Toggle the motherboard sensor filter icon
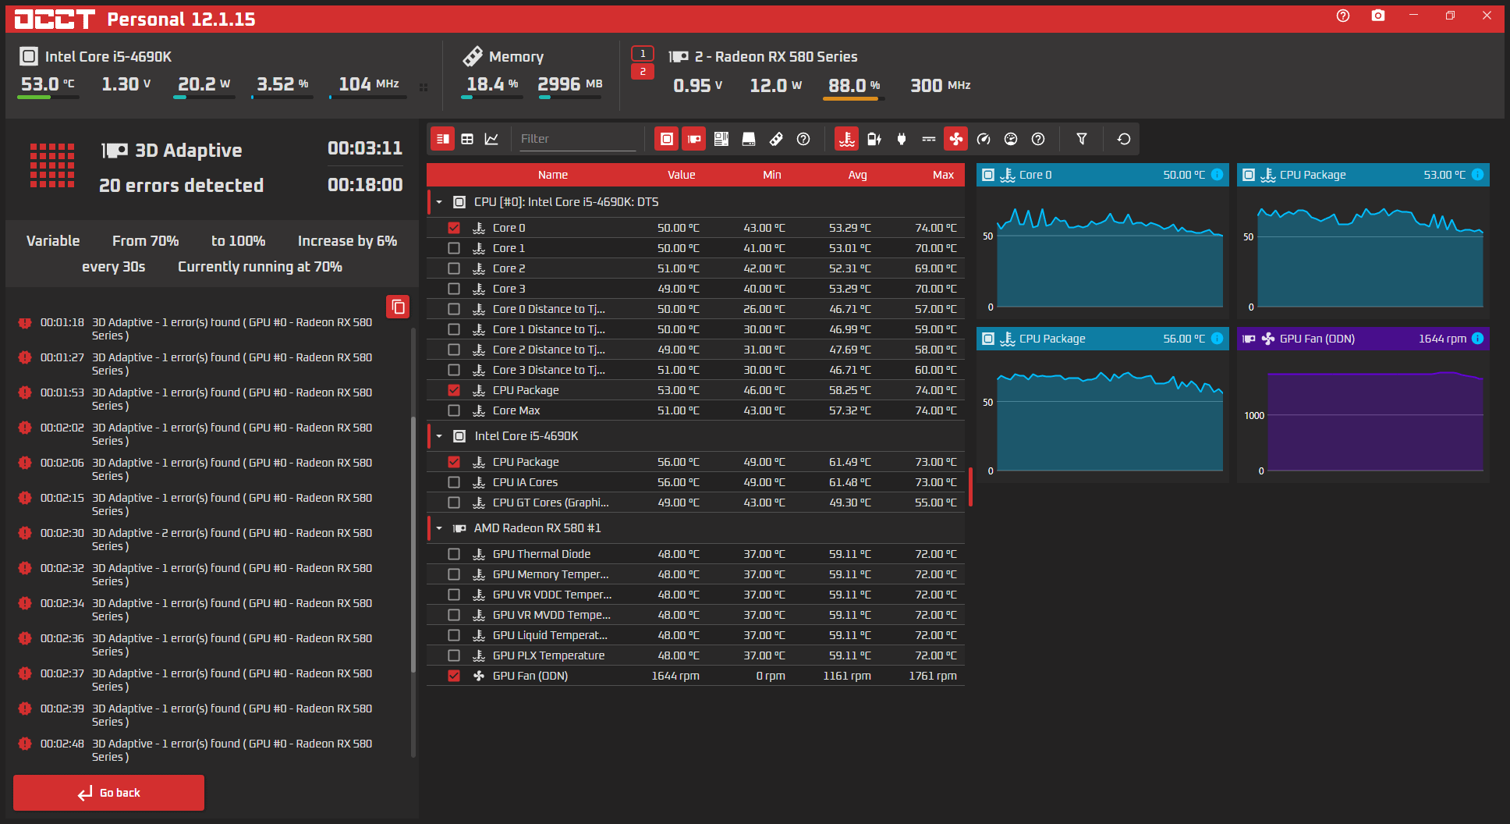The width and height of the screenshot is (1510, 824). [x=721, y=139]
